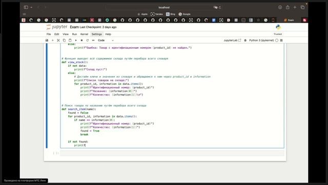Go forward in Safari
328x185 pixels.
[46, 7]
